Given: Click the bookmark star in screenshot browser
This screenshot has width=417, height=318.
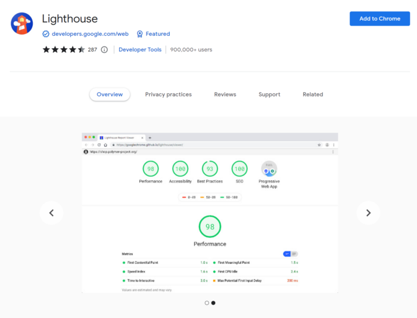Looking at the screenshot, I should point(319,145).
